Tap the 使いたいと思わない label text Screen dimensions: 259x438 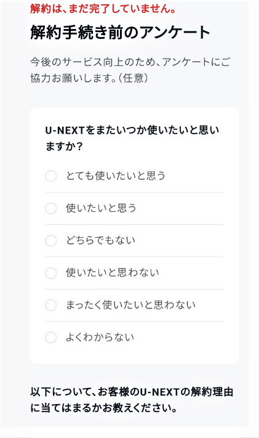click(113, 273)
